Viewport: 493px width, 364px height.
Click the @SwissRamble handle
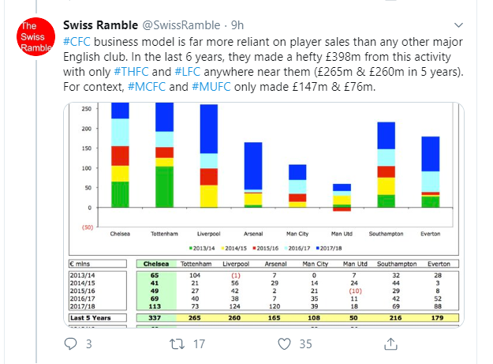pyautogui.click(x=181, y=25)
